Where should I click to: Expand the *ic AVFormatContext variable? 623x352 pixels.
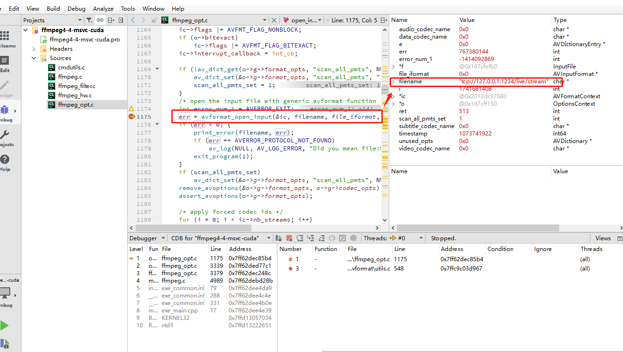tap(393, 96)
